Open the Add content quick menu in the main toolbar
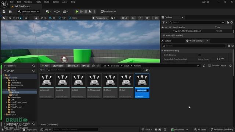This screenshot has width=235, height=132. coord(48,11)
